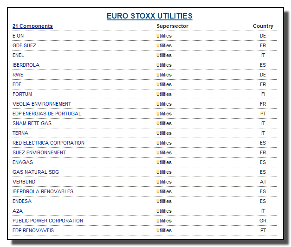This screenshot has width=291, height=247.
Task: Click ES country code in IBERDROLA row
Action: [x=263, y=65]
